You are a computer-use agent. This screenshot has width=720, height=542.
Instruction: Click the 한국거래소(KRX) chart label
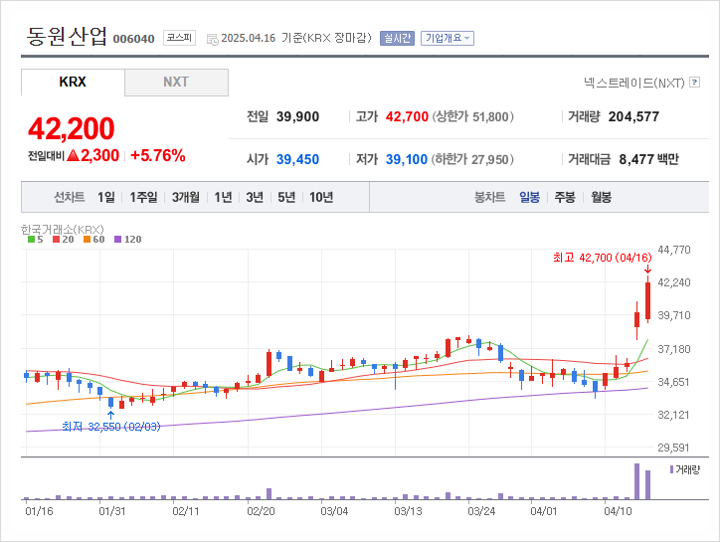coord(63,229)
